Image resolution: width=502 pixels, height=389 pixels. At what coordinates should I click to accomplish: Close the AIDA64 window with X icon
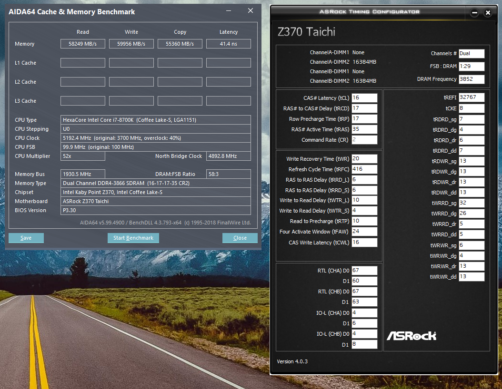coord(251,11)
